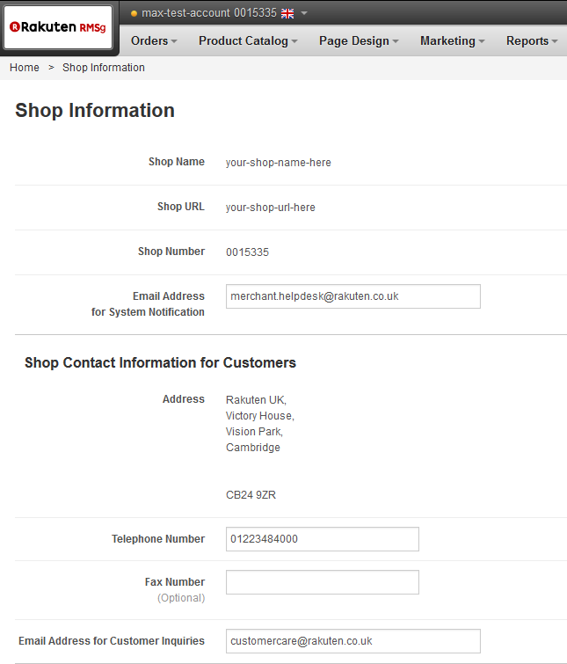Expand the account dropdown arrow
Viewport: 567px width, 664px height.
click(304, 13)
